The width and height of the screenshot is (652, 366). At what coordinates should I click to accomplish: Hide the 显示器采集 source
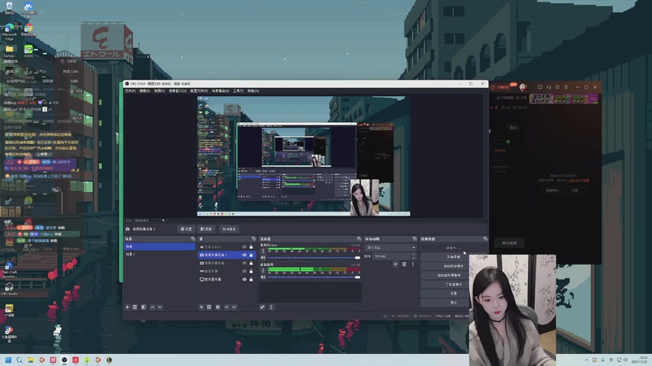(244, 279)
